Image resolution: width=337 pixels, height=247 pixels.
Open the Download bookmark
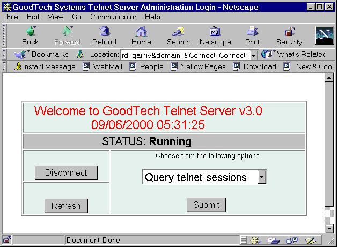[x=255, y=66]
